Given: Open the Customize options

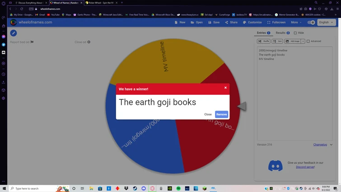Looking at the screenshot, I should click(252, 23).
